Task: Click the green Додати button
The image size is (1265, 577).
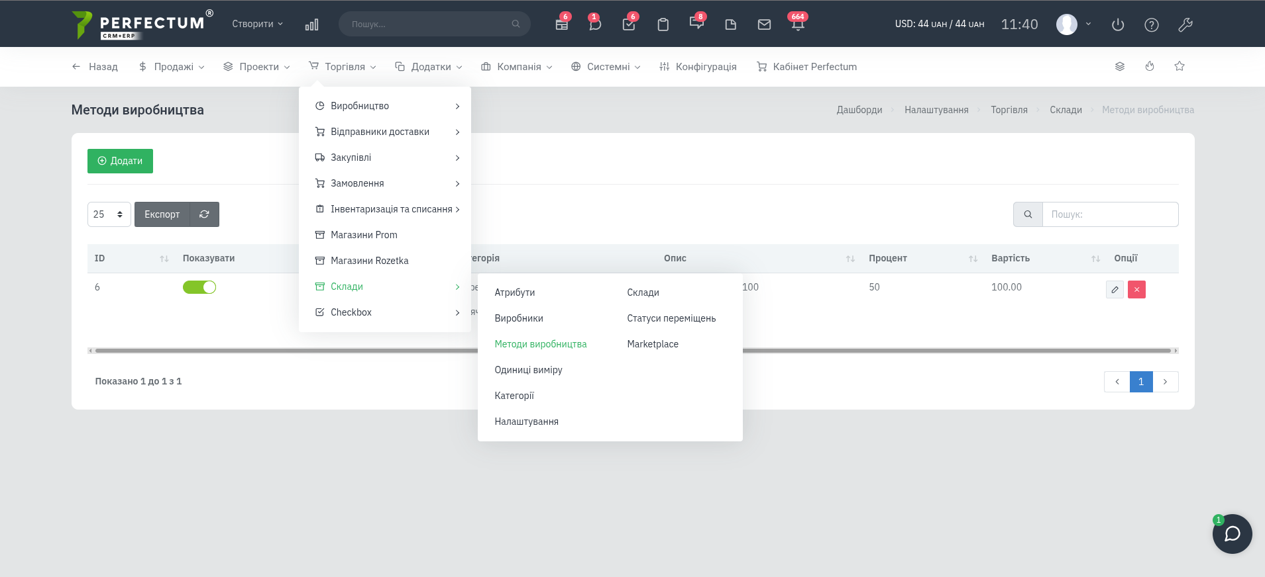Action: [x=120, y=161]
